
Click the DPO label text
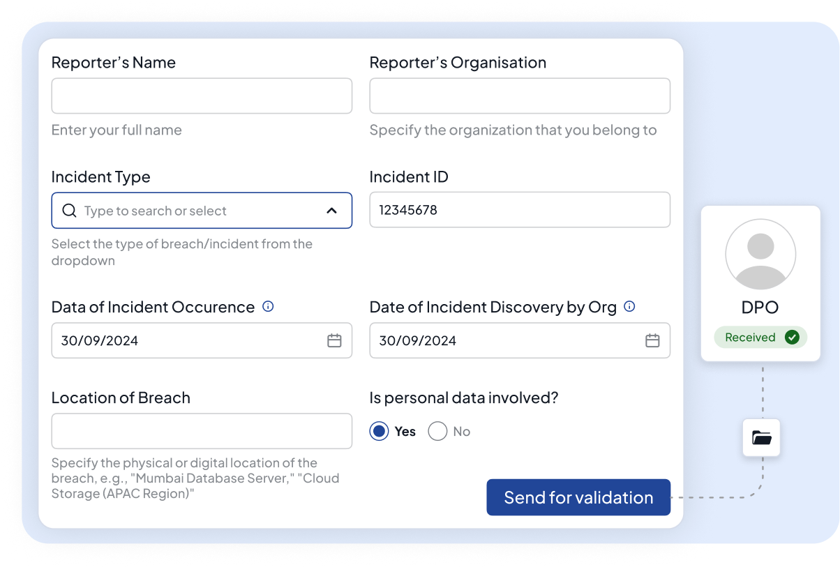pyautogui.click(x=760, y=308)
